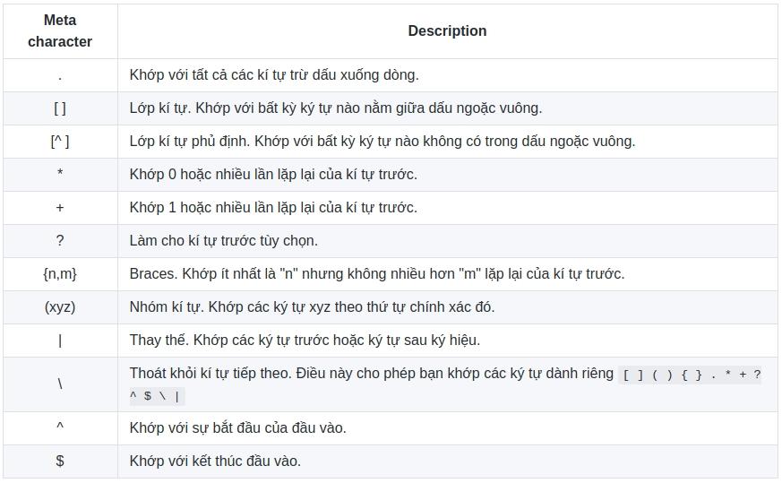Select the asterisk "*" metacharacter cell
This screenshot has height=483, width=782.
tap(60, 175)
